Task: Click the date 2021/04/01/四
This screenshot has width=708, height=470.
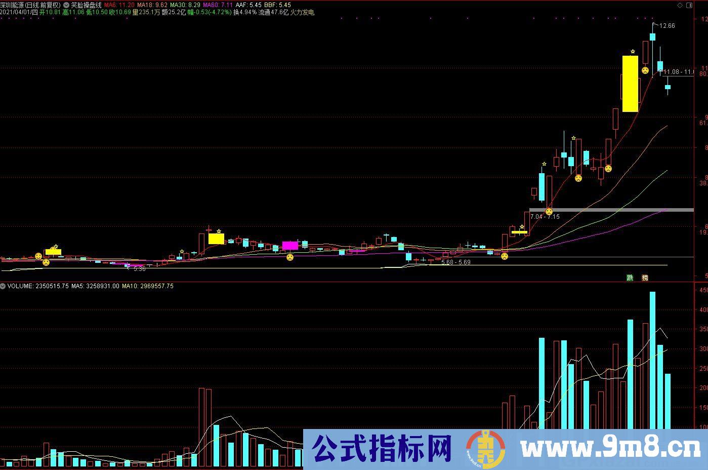Action: point(19,12)
